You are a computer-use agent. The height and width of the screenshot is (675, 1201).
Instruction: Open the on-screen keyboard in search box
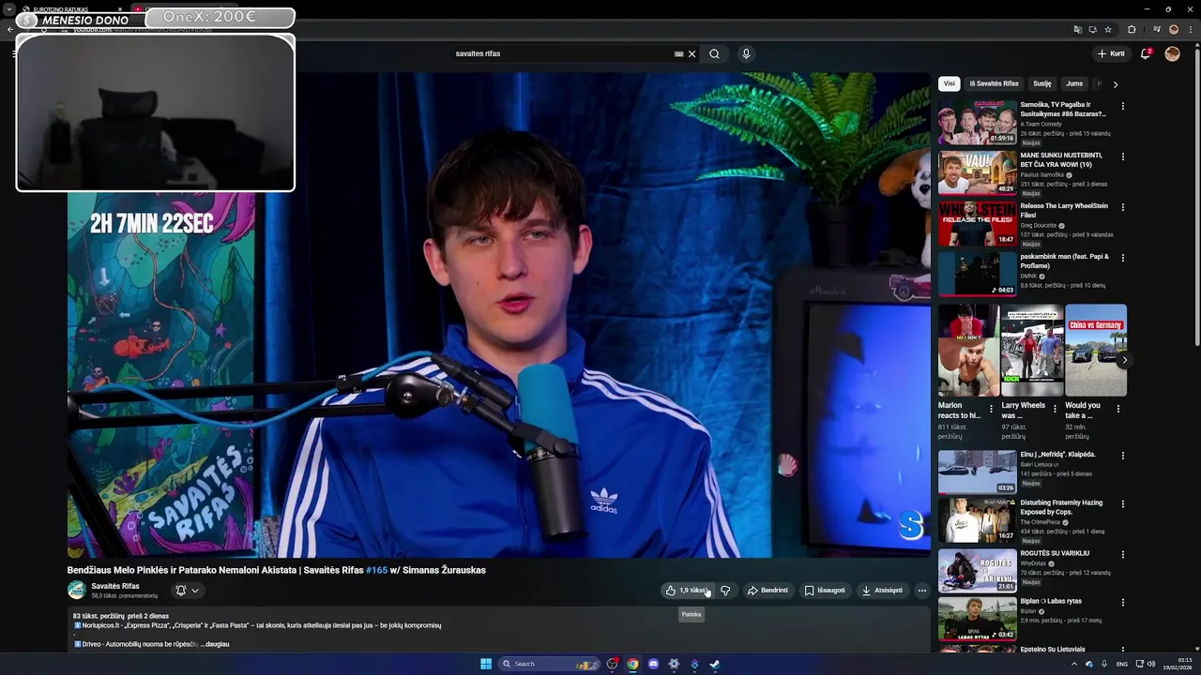[x=678, y=53]
